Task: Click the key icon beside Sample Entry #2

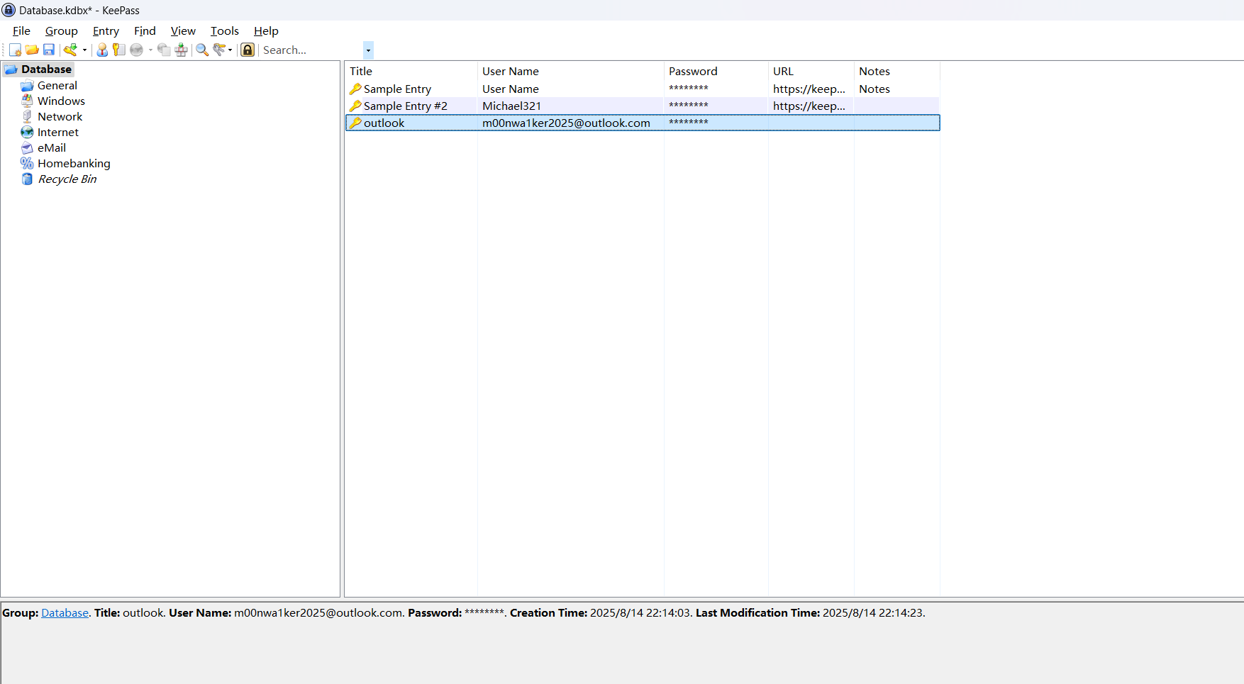Action: pyautogui.click(x=355, y=106)
